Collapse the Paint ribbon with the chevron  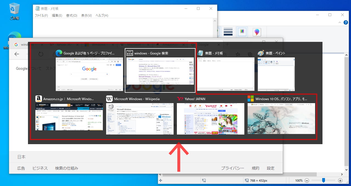point(339,22)
